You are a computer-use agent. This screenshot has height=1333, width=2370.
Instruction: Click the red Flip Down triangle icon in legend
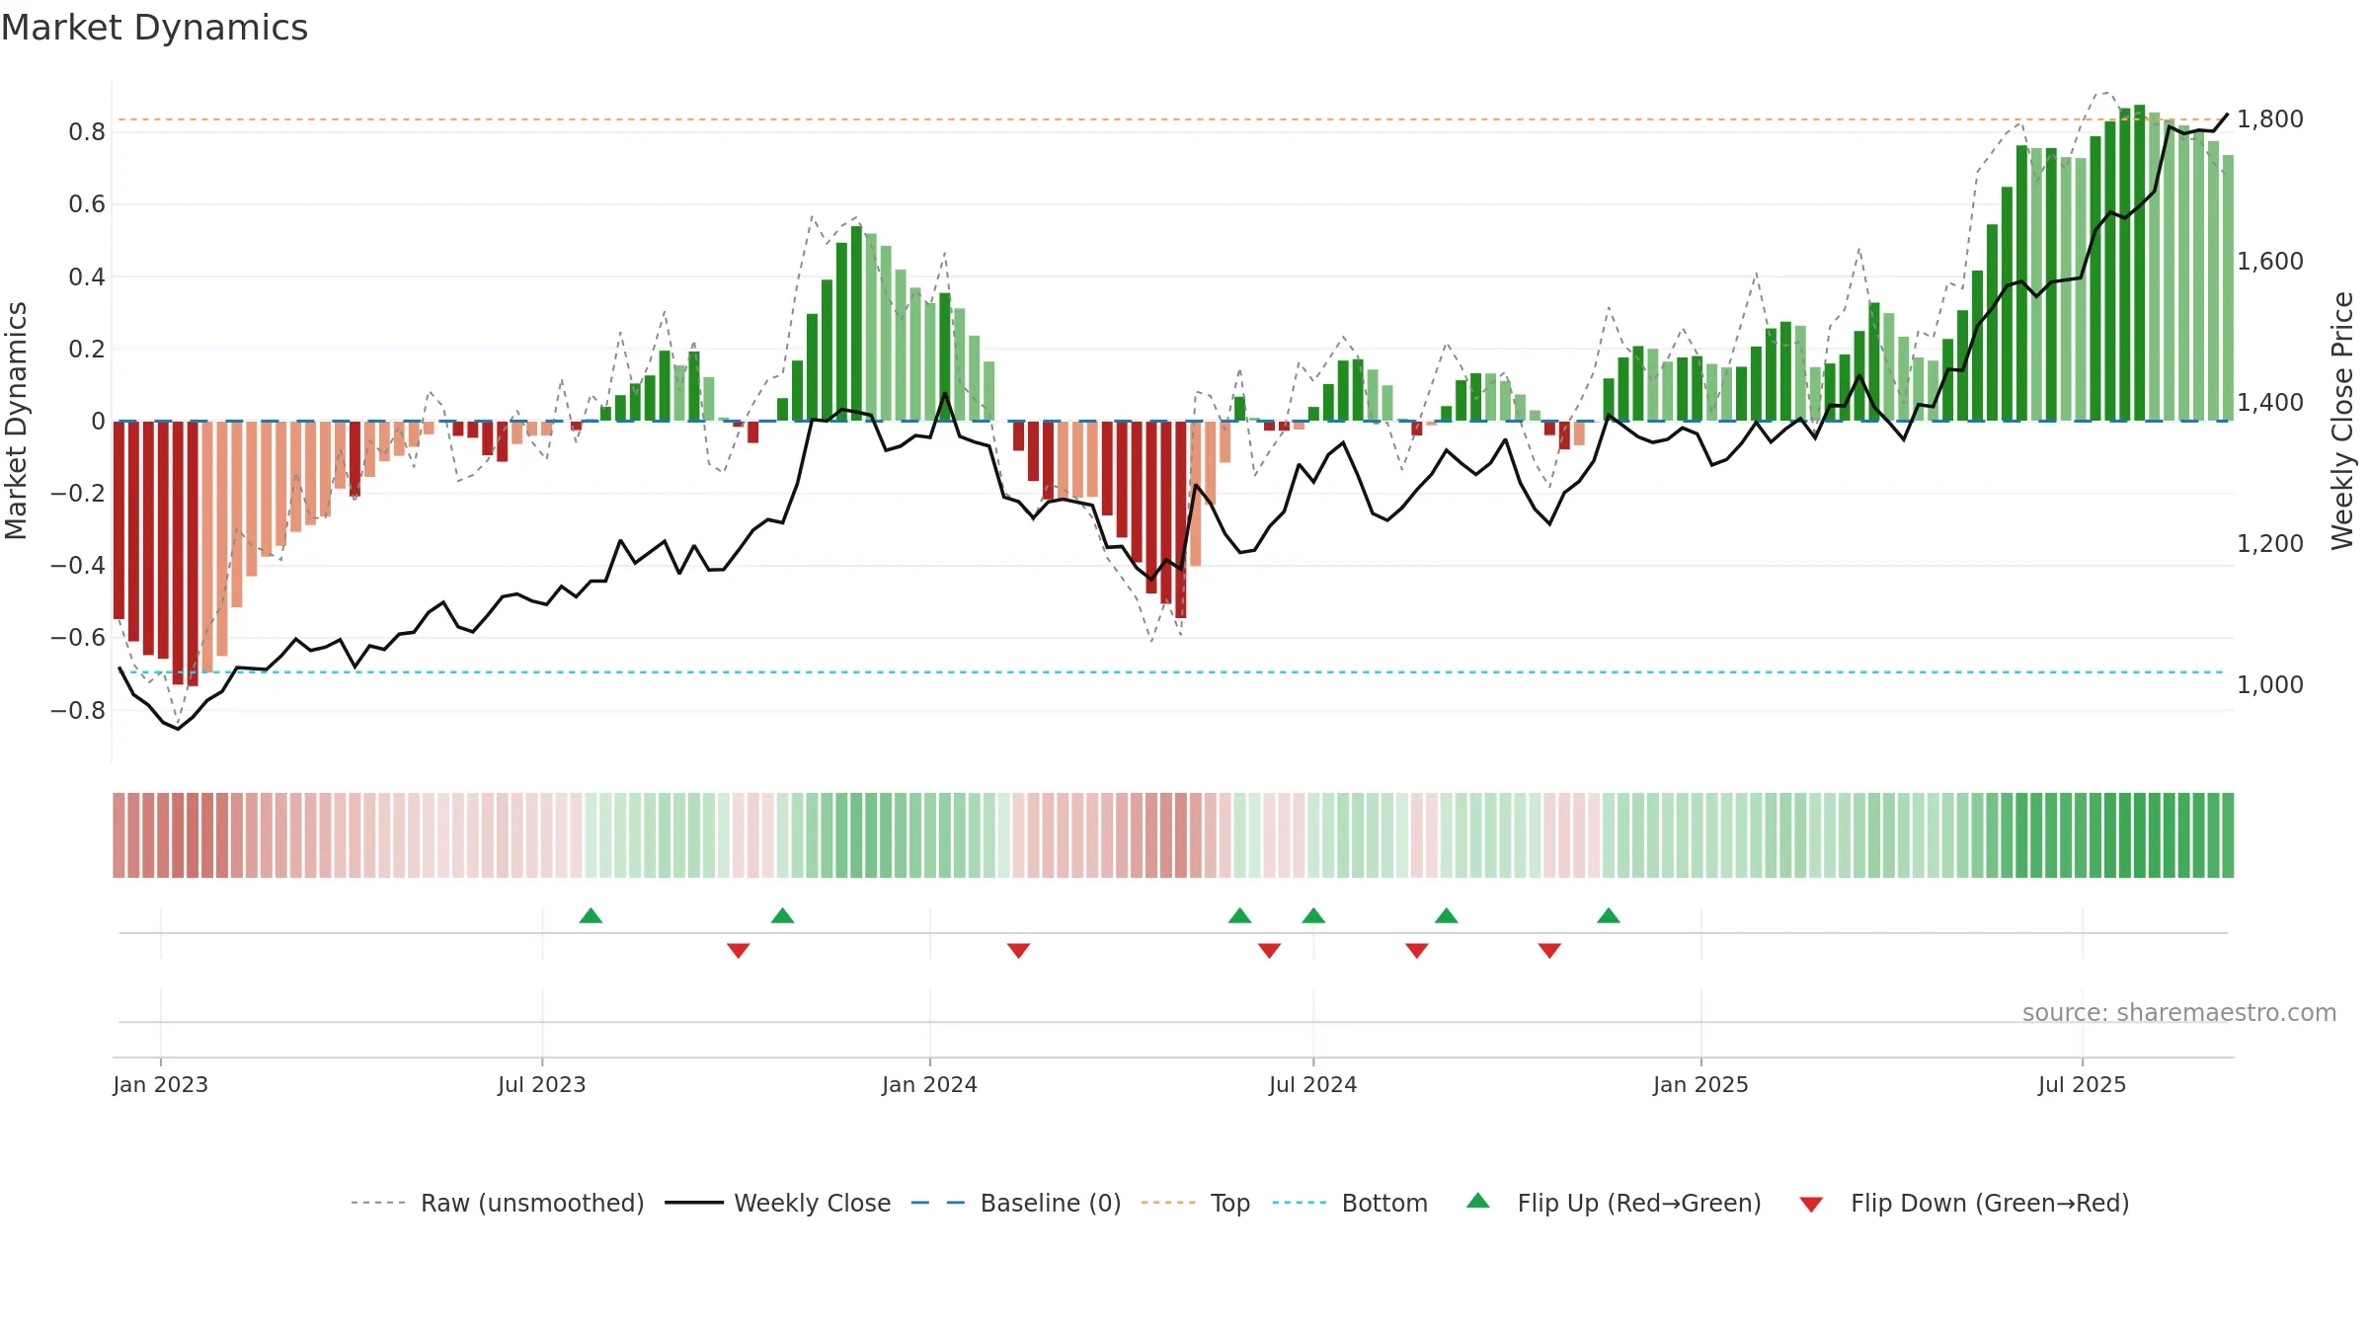[1811, 1205]
